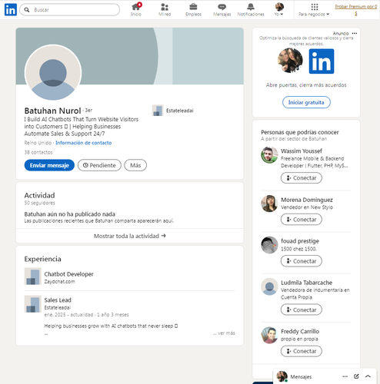Screen dimensions: 380x384
Task: Open messaging overlay options three dots
Action: click(x=345, y=376)
